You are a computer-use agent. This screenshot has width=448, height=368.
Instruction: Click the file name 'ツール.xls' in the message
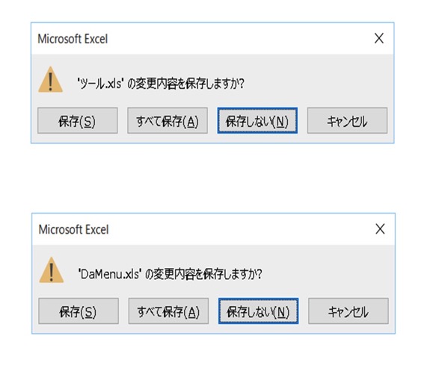point(100,84)
